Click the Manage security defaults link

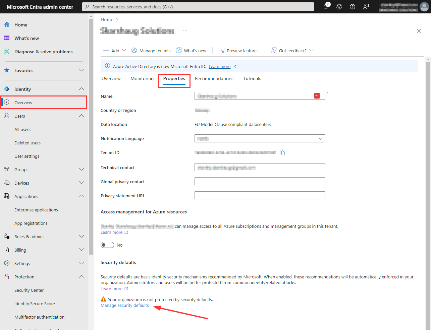[x=125, y=306]
